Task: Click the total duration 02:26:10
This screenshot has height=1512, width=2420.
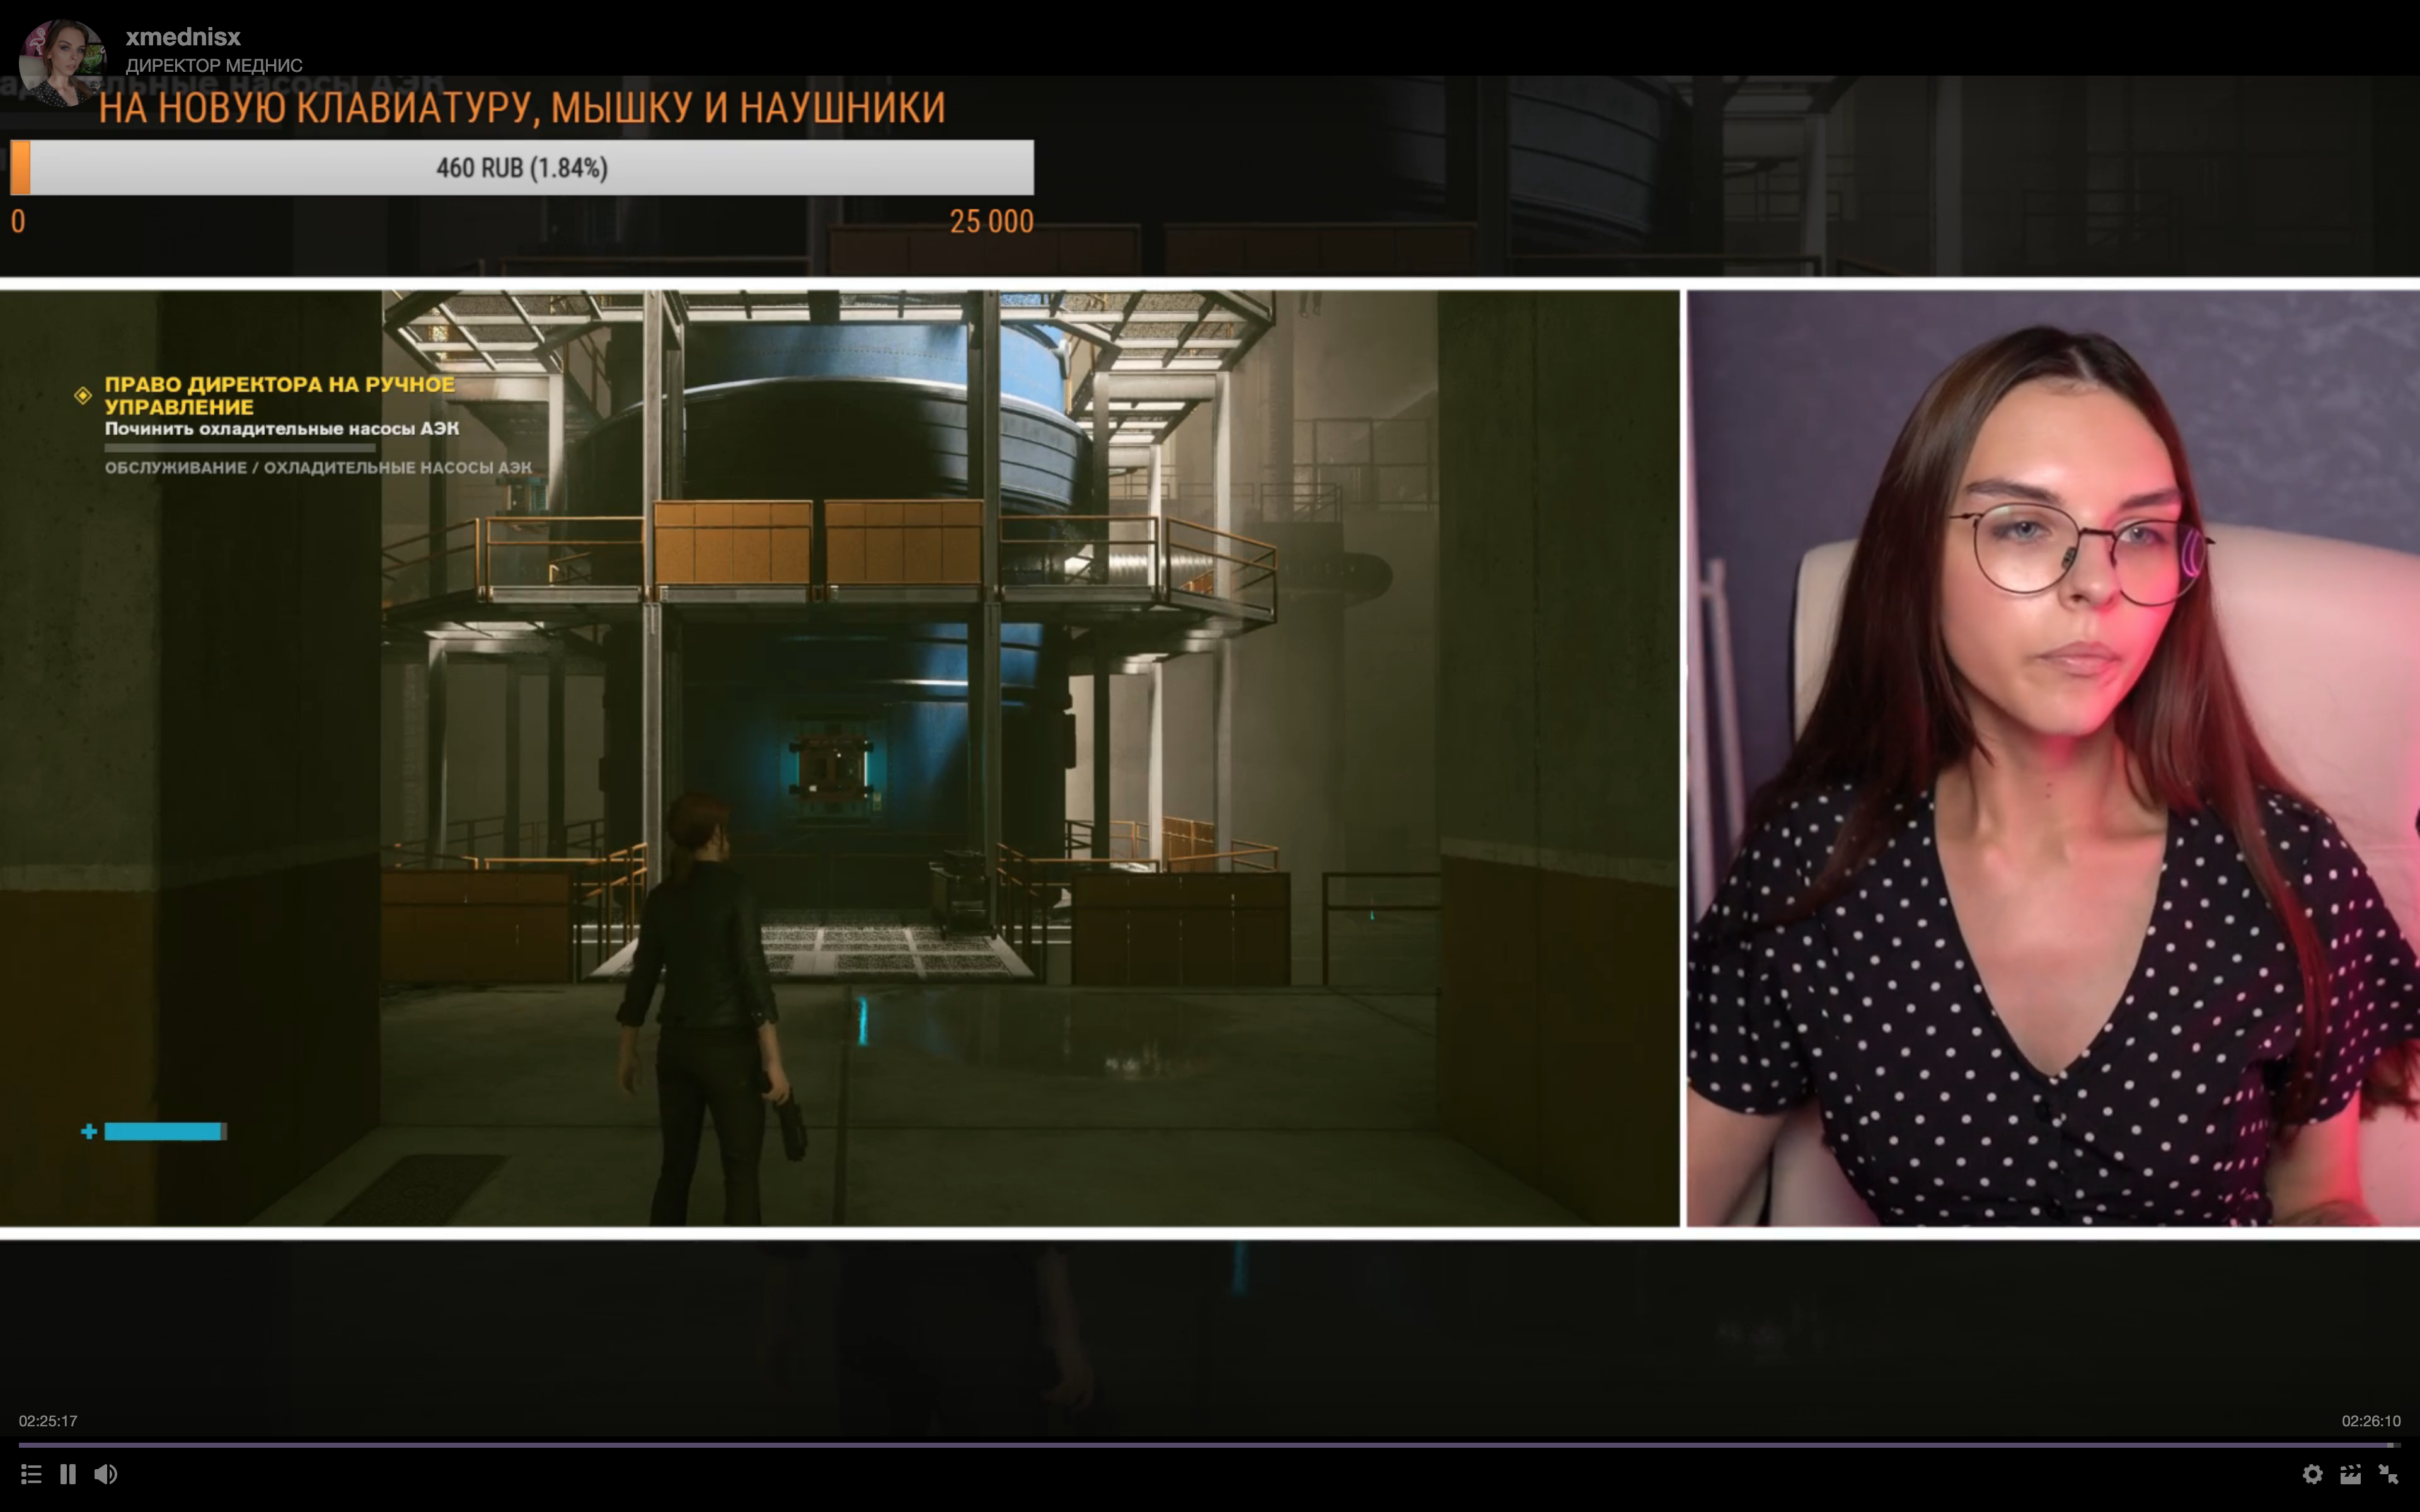Action: (2371, 1421)
